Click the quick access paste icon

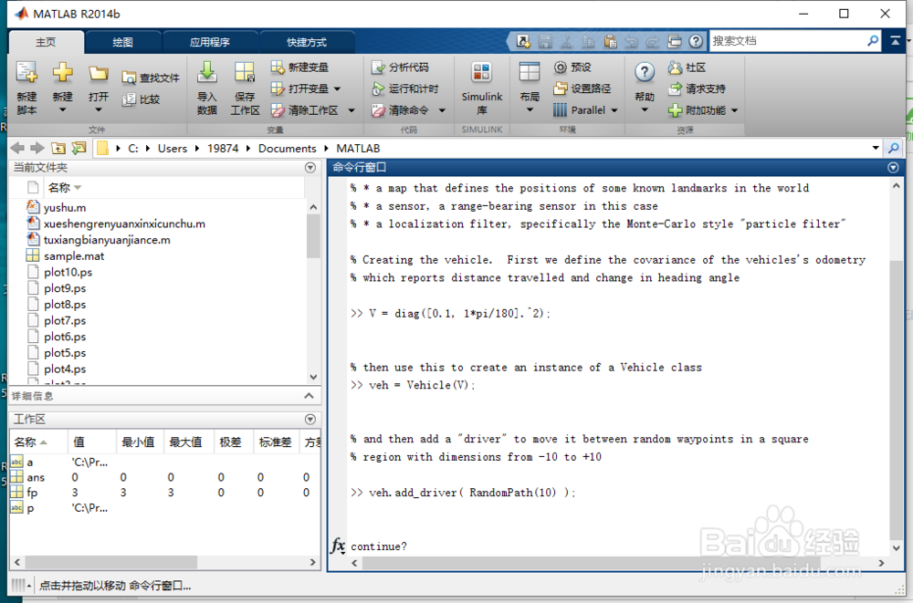click(x=610, y=41)
